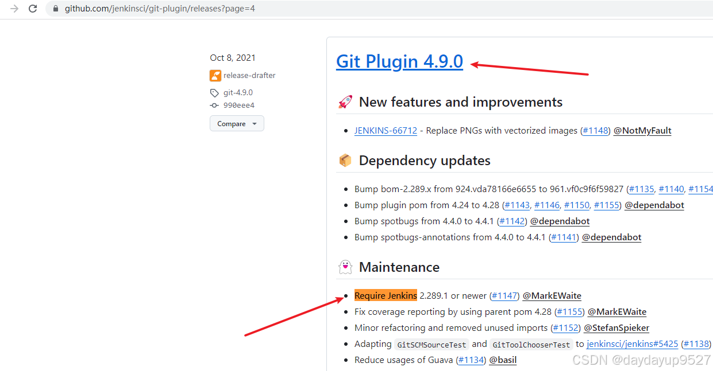Click the commit icon beside 990eee4
The image size is (713, 371).
click(x=214, y=106)
